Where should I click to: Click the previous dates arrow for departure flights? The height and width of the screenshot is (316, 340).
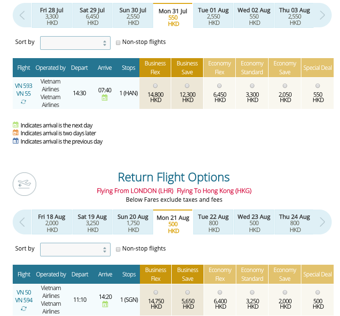(22, 15)
